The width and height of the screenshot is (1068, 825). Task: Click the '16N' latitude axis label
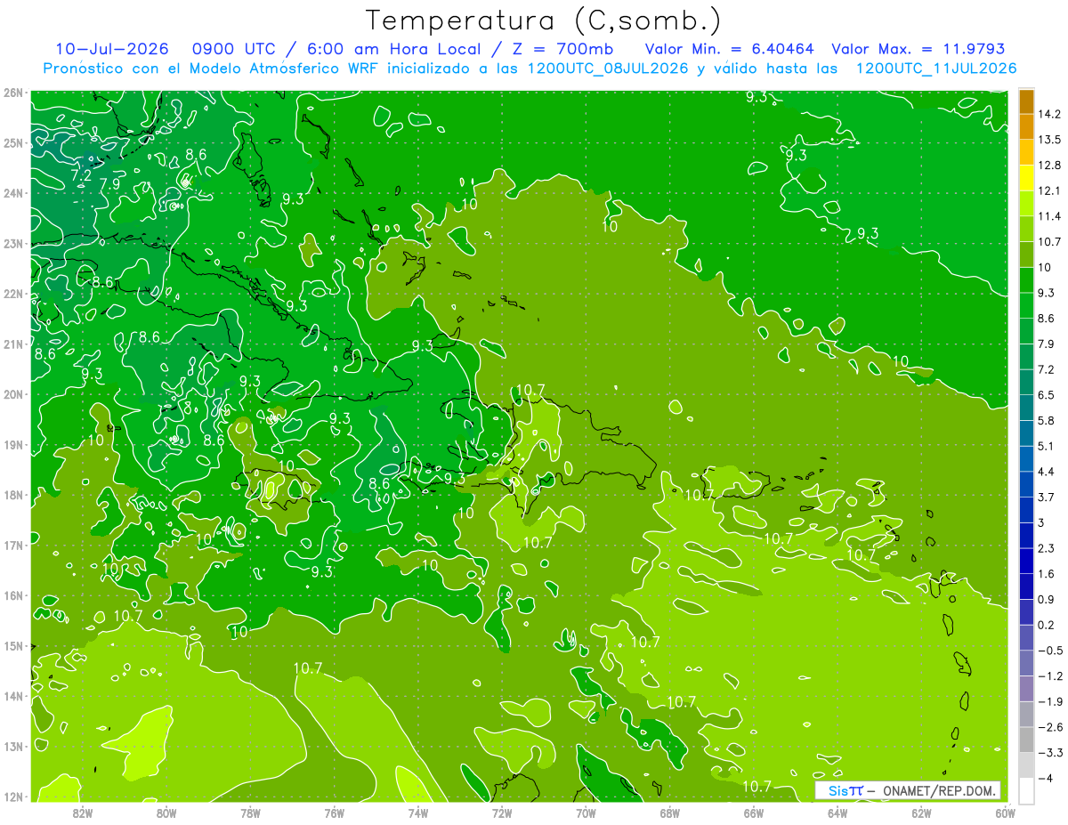pyautogui.click(x=13, y=595)
